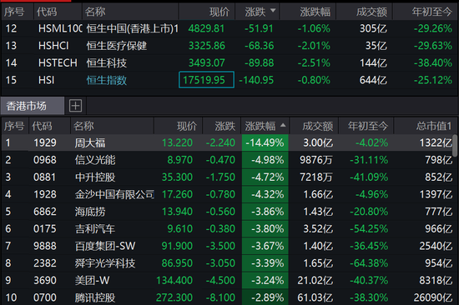Screen dimensions: 459x305
Task: Select the 百度集团-SW row
Action: [227, 246]
